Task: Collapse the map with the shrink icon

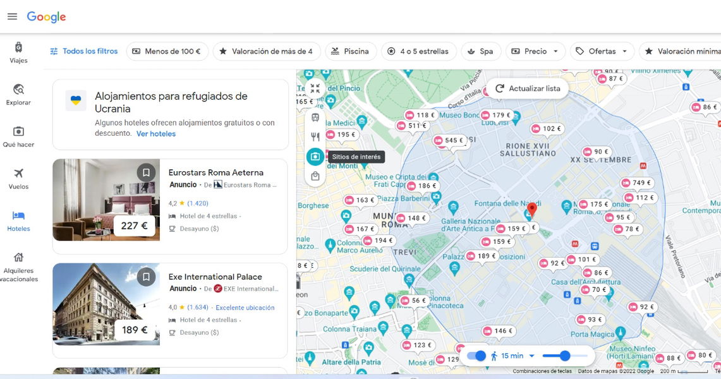Action: coord(315,88)
